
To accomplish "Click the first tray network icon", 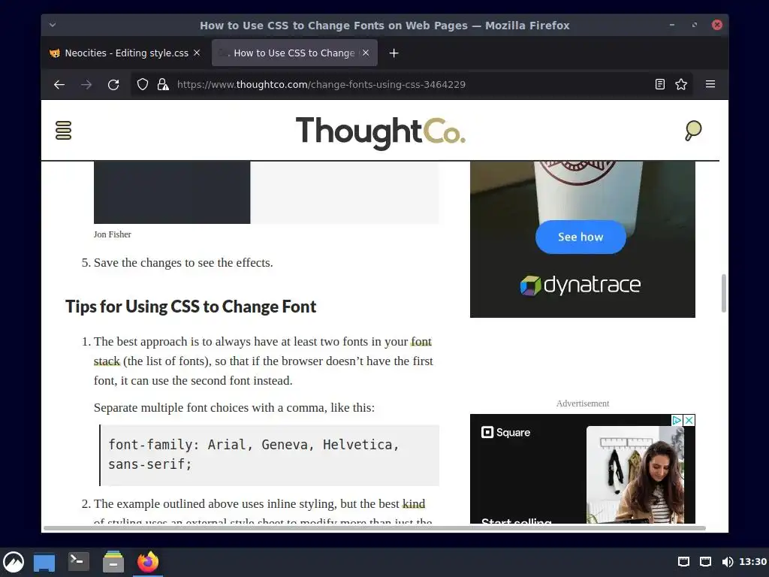I will point(683,562).
